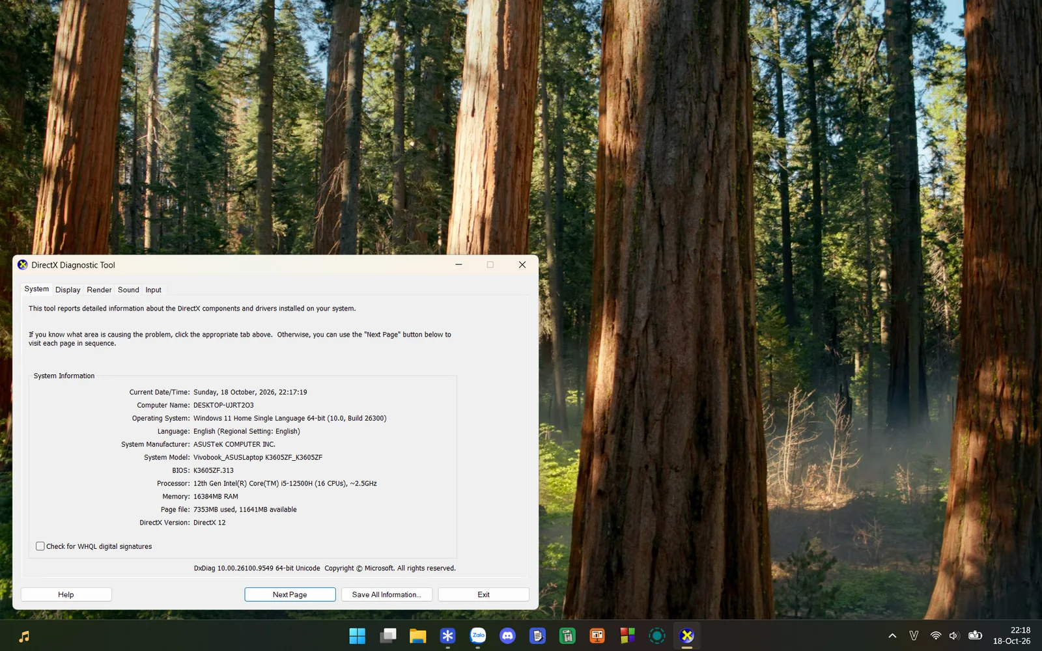The height and width of the screenshot is (651, 1042).
Task: Open the four colored squares app
Action: pyautogui.click(x=627, y=636)
